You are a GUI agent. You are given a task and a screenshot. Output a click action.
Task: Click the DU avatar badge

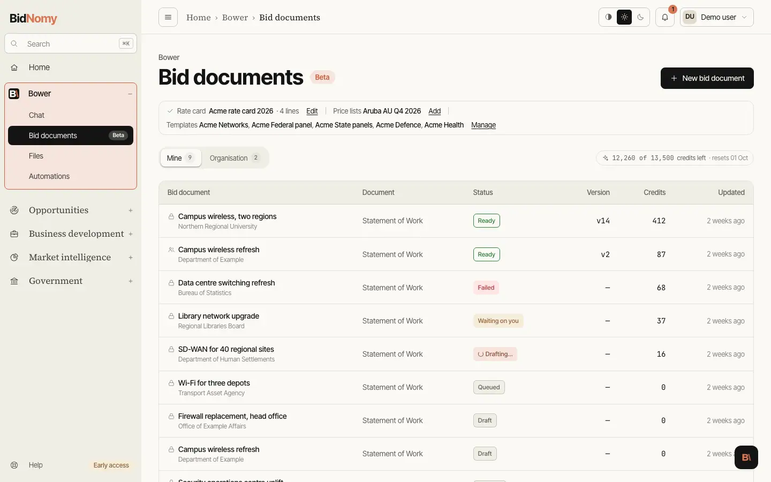690,17
